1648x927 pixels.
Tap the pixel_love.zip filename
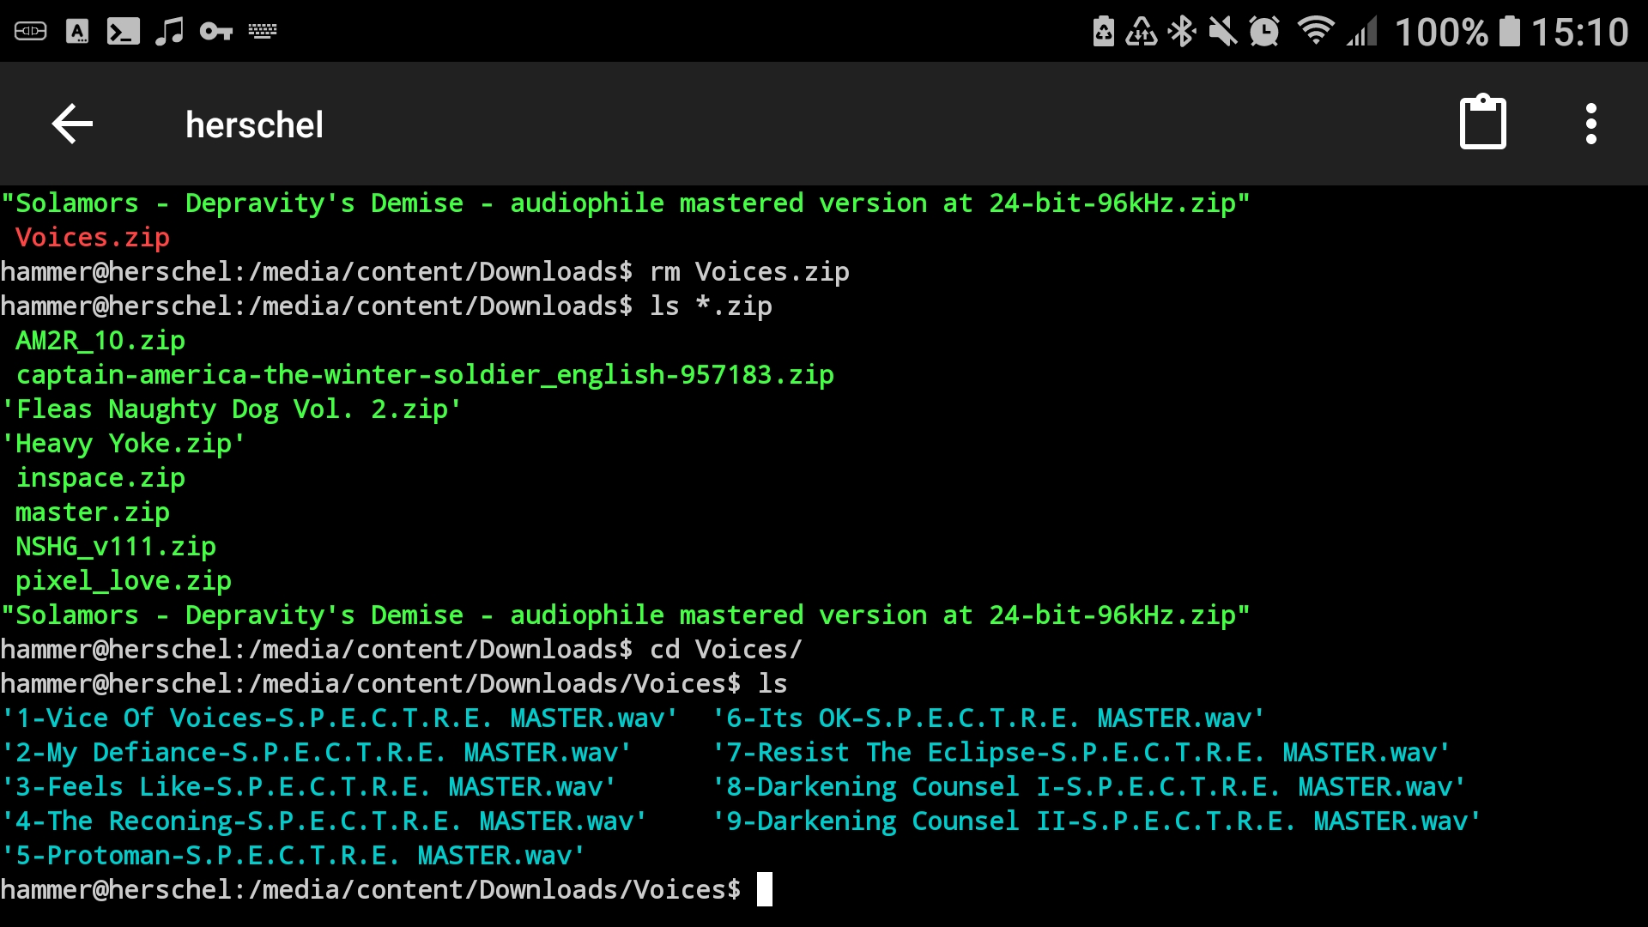tap(124, 581)
